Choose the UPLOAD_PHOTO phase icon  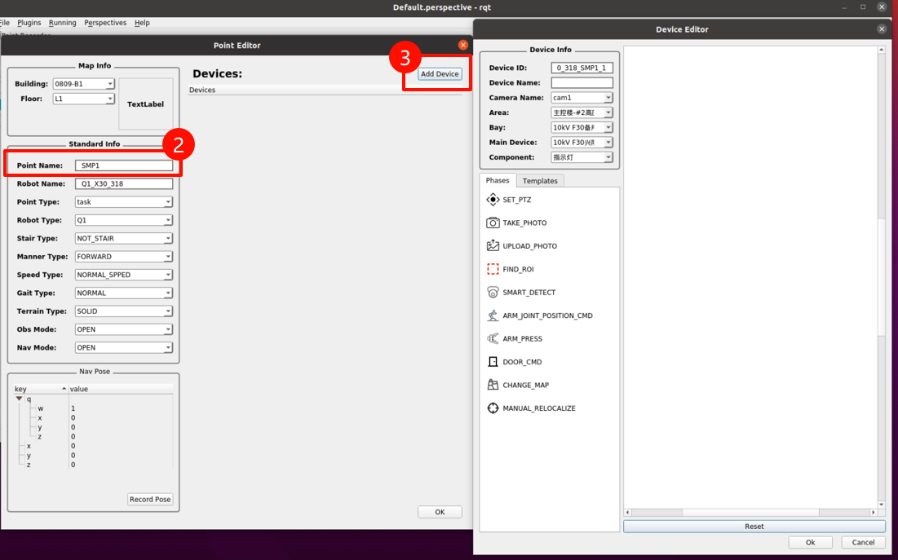tap(493, 245)
